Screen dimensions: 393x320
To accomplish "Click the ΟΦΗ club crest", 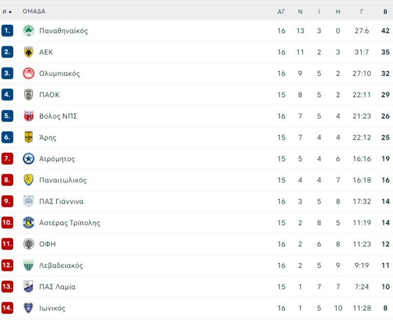I will tap(29, 244).
